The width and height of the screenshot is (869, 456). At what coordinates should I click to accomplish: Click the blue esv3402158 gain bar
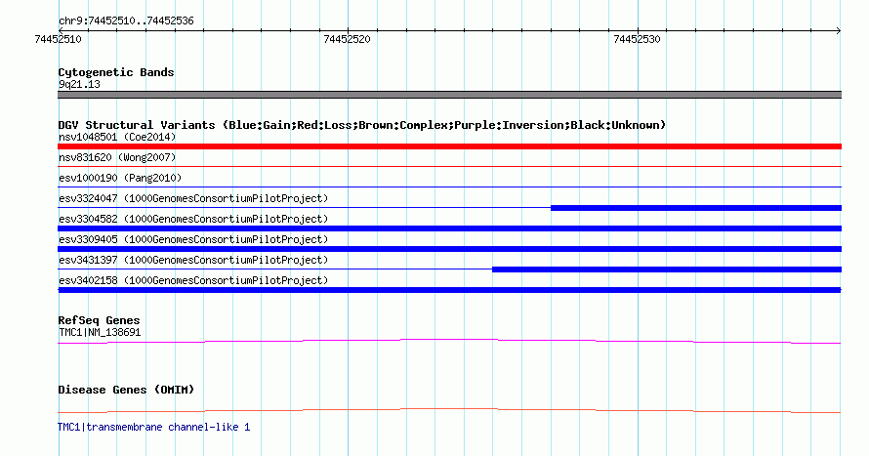click(449, 290)
